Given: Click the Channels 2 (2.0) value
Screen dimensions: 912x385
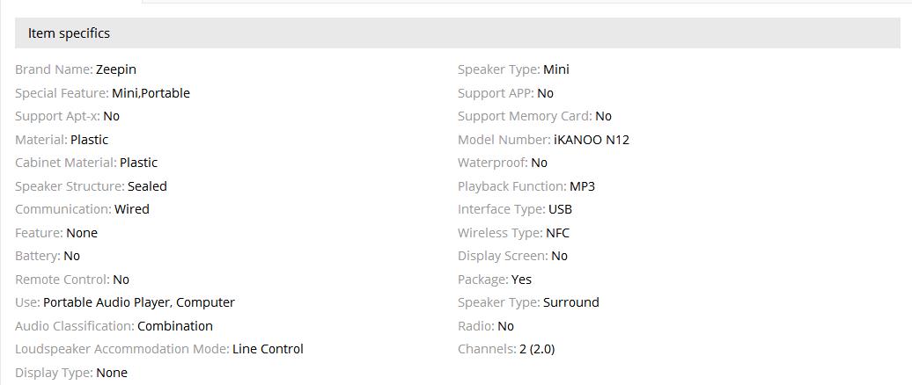Looking at the screenshot, I should [537, 349].
